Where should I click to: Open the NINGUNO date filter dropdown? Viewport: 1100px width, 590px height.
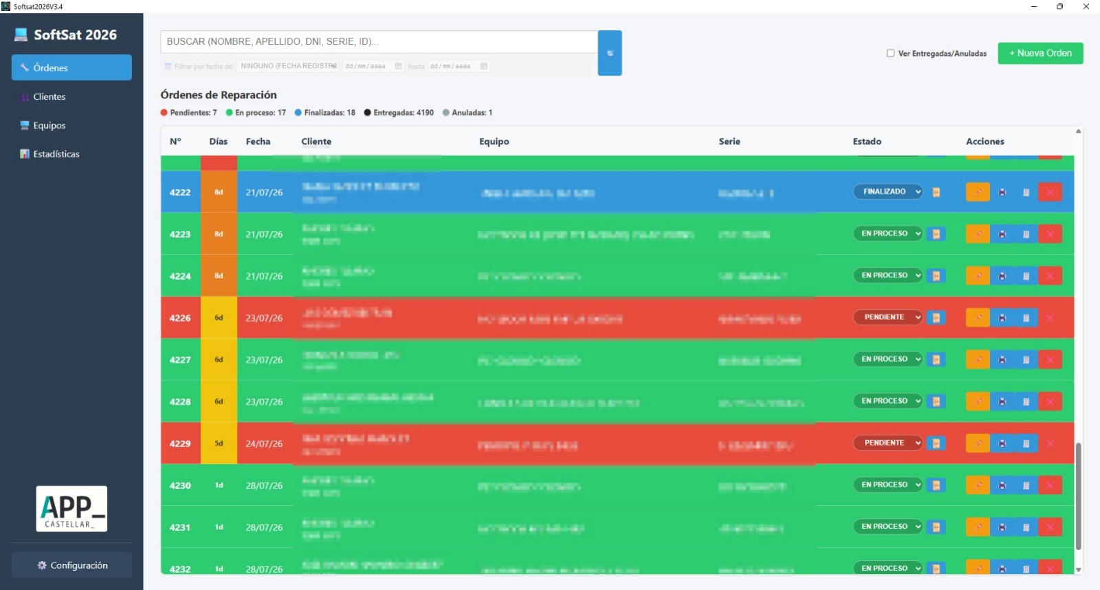pos(288,66)
